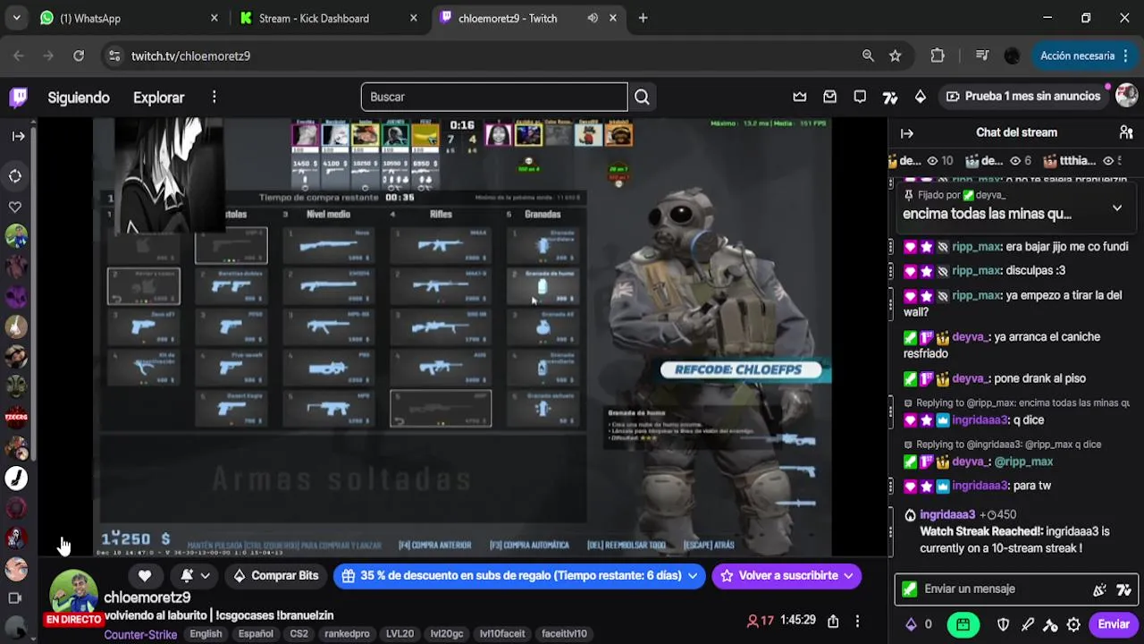This screenshot has width=1144, height=644.
Task: Click Comprar Bits button
Action: click(x=275, y=575)
